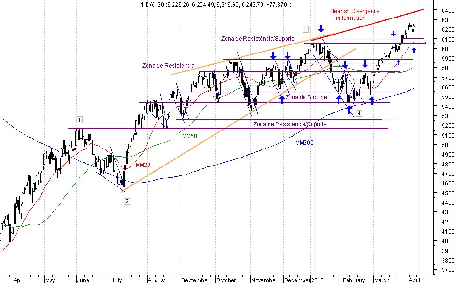Click the 3900 price axis value

click(x=448, y=251)
